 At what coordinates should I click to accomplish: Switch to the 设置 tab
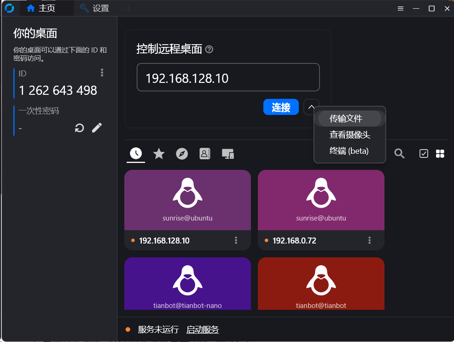(x=95, y=8)
